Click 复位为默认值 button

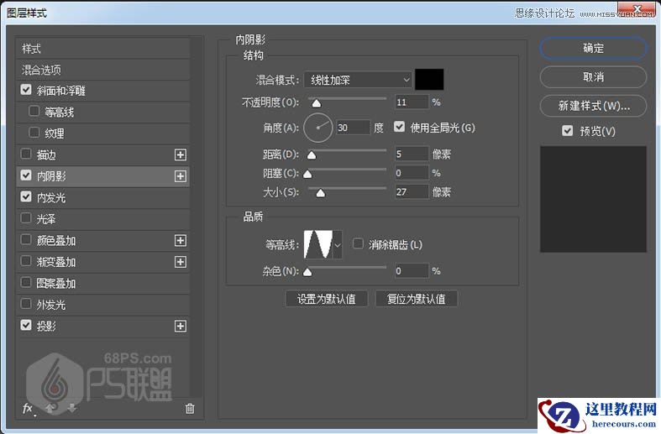click(417, 299)
